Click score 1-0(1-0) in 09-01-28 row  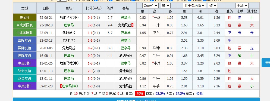[x=94, y=86]
